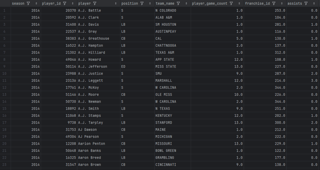320x170 pixels.
Task: Click sort arrows on the player column
Action: coord(116,3)
